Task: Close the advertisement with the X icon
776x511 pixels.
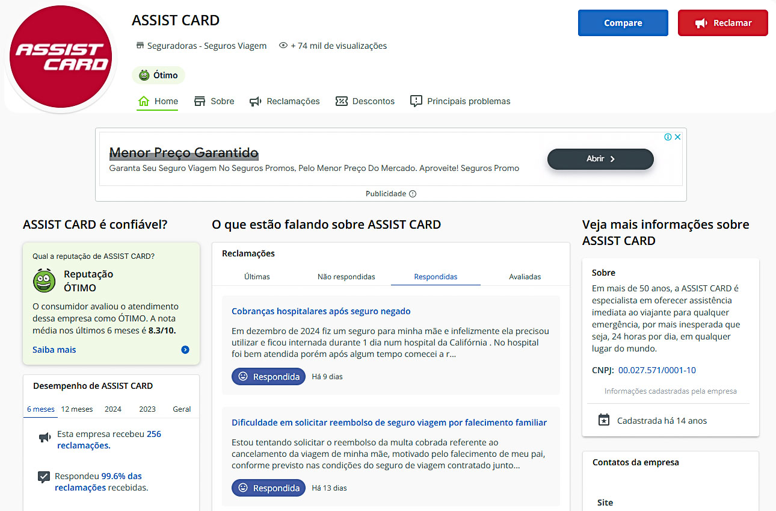Action: [677, 137]
